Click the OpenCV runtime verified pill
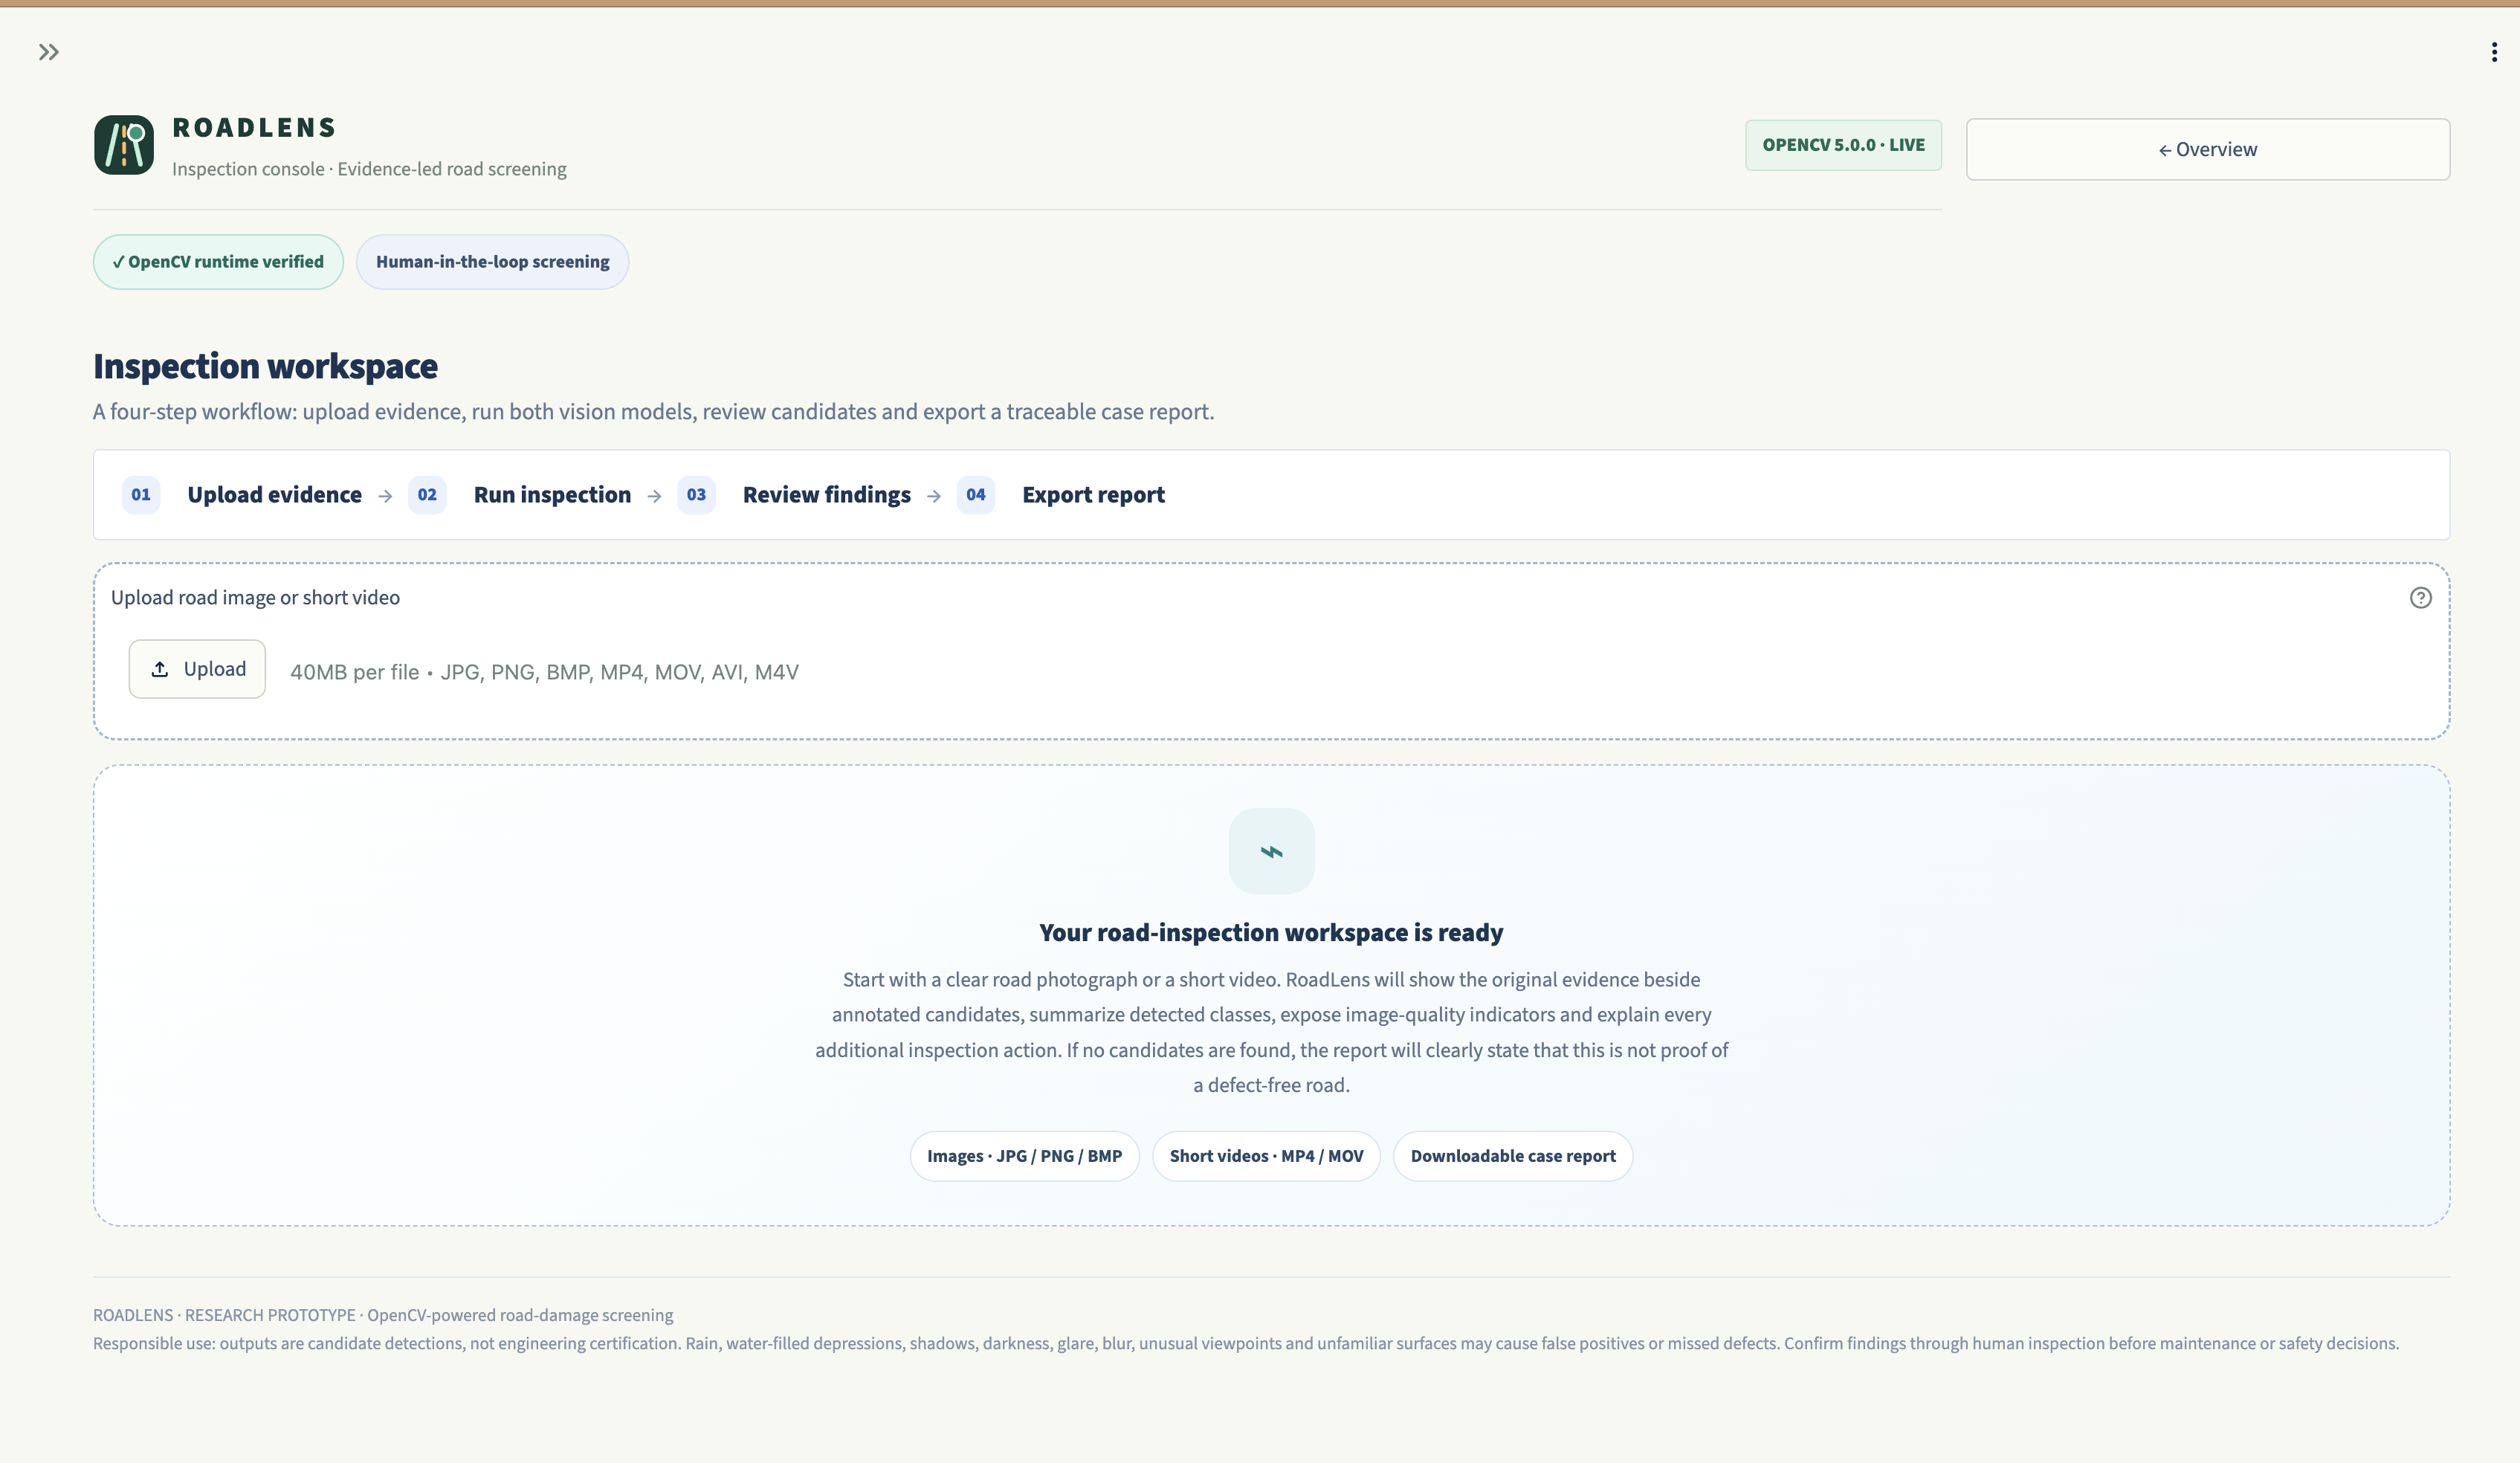Image resolution: width=2520 pixels, height=1463 pixels. click(x=218, y=262)
